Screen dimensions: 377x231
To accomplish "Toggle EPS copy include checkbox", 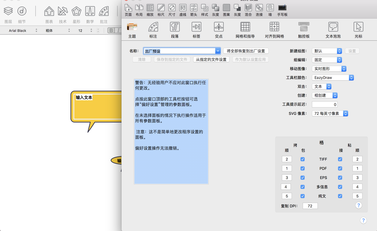I will tap(303, 178).
